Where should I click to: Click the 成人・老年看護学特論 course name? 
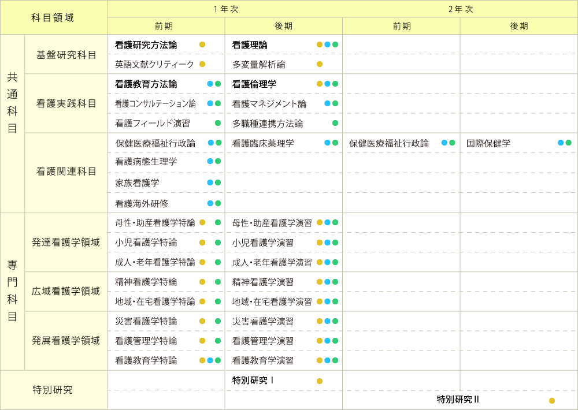pos(155,262)
